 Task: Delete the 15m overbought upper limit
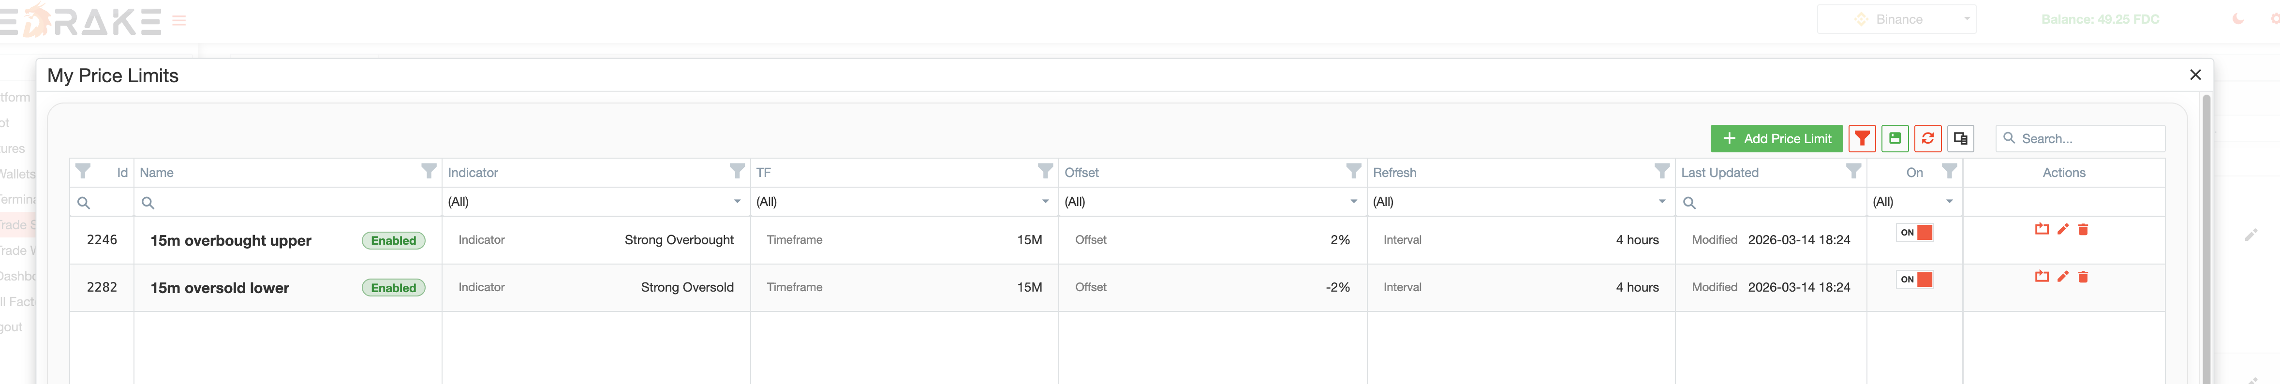[x=2083, y=230]
